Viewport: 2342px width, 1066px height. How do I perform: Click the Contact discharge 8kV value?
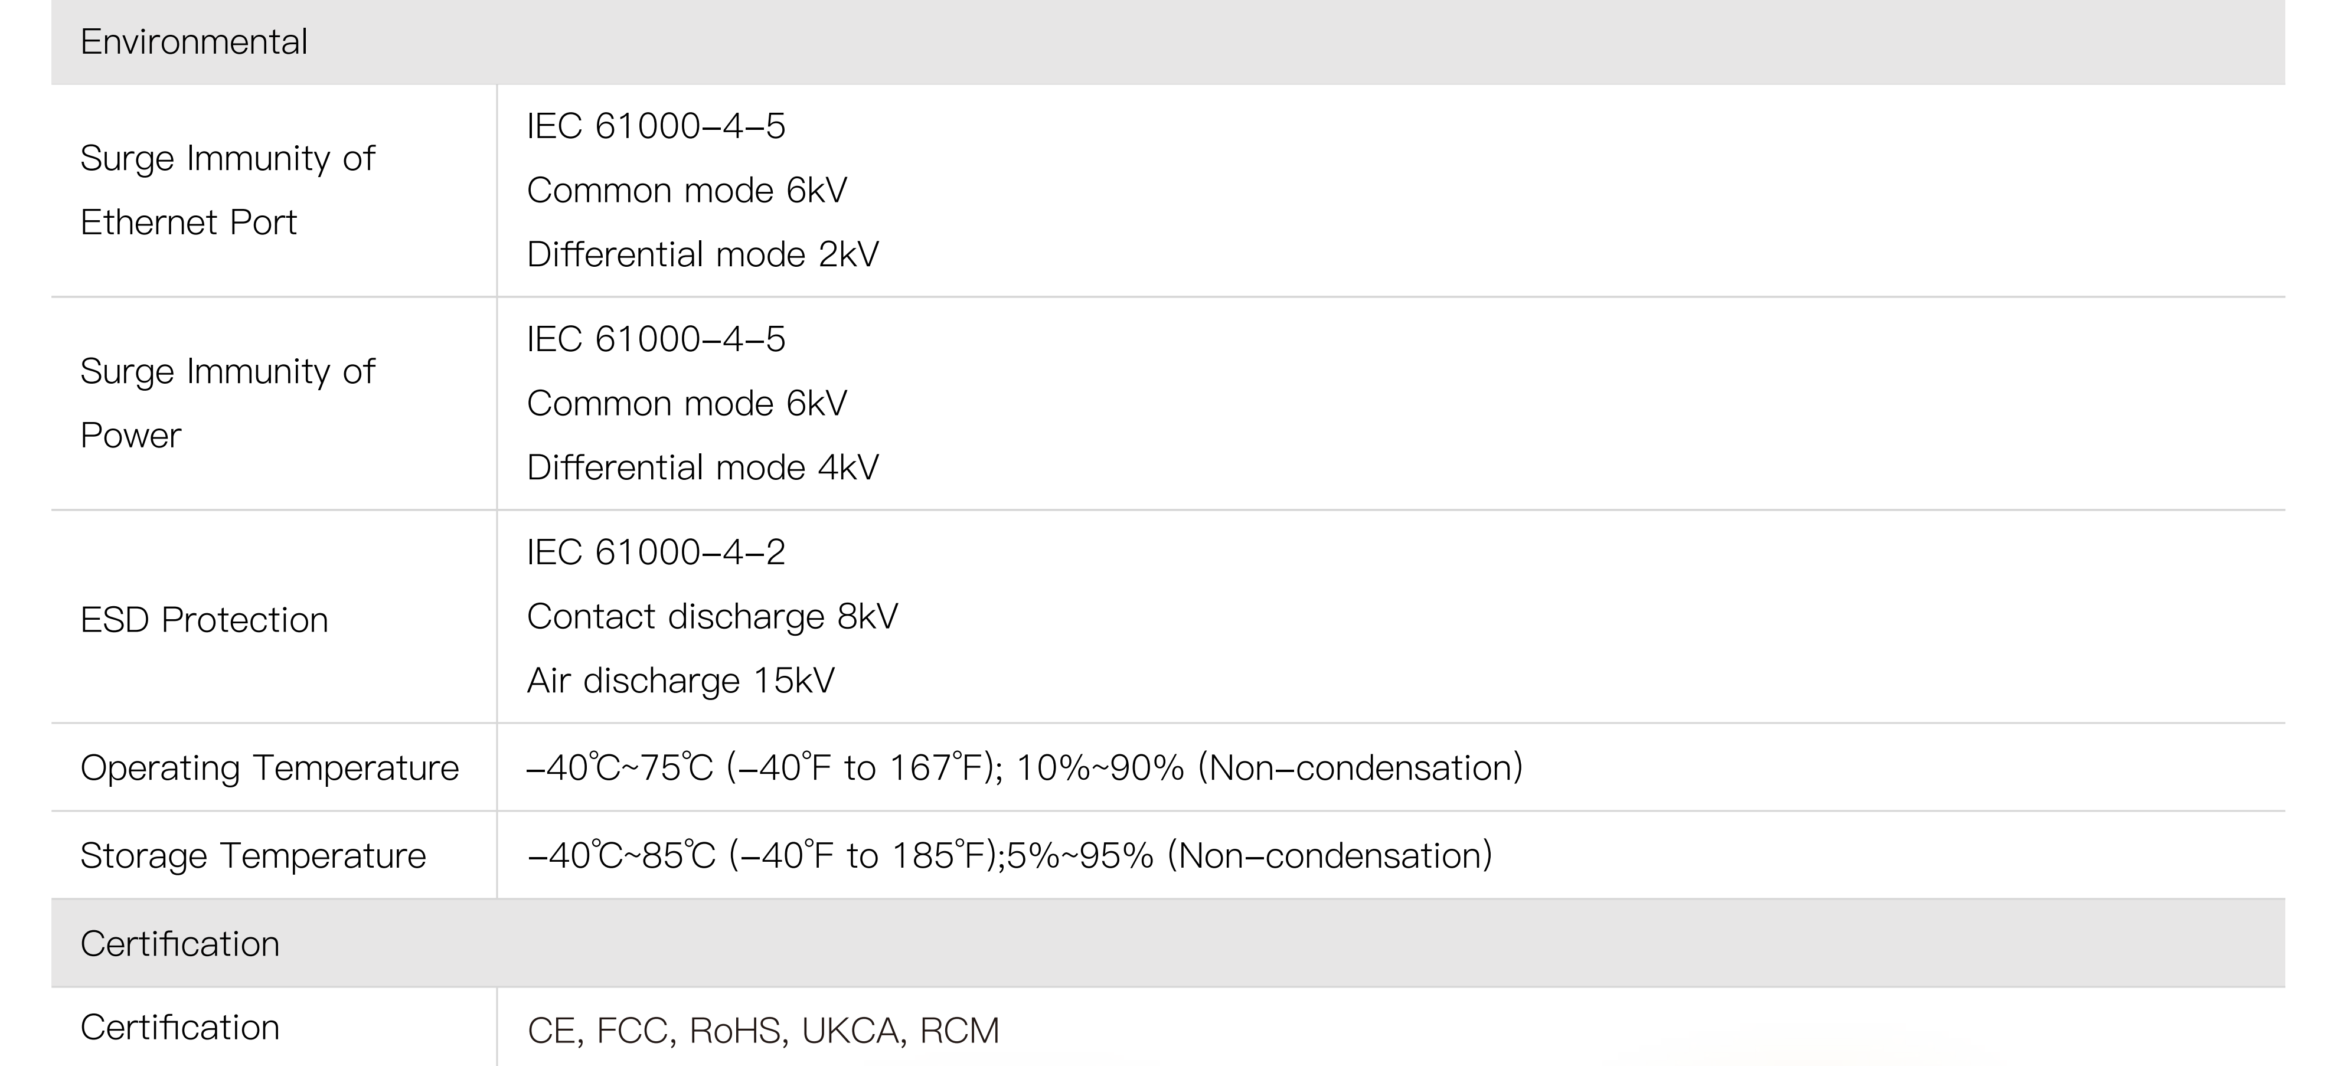pos(712,616)
